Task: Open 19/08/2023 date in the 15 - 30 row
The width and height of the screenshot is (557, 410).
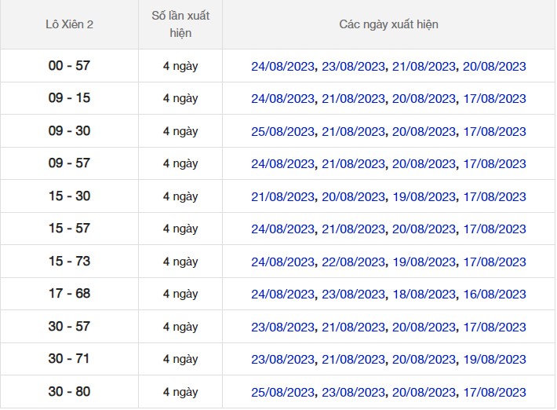Action: (x=424, y=197)
